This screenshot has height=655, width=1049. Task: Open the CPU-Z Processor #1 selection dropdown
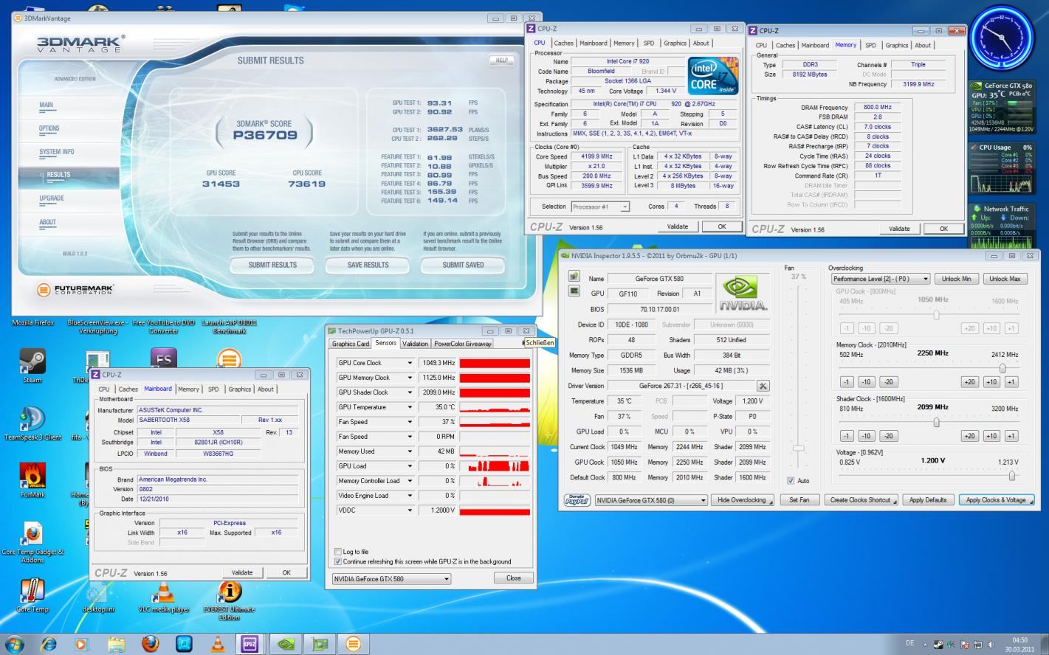(600, 207)
